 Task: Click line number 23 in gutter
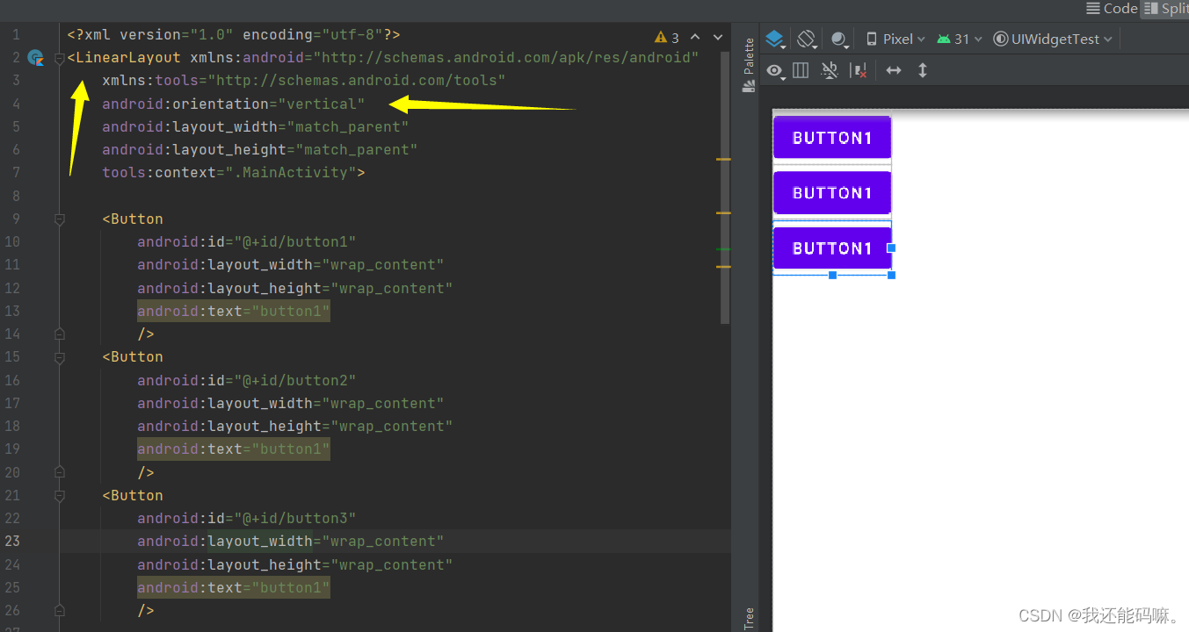click(12, 542)
